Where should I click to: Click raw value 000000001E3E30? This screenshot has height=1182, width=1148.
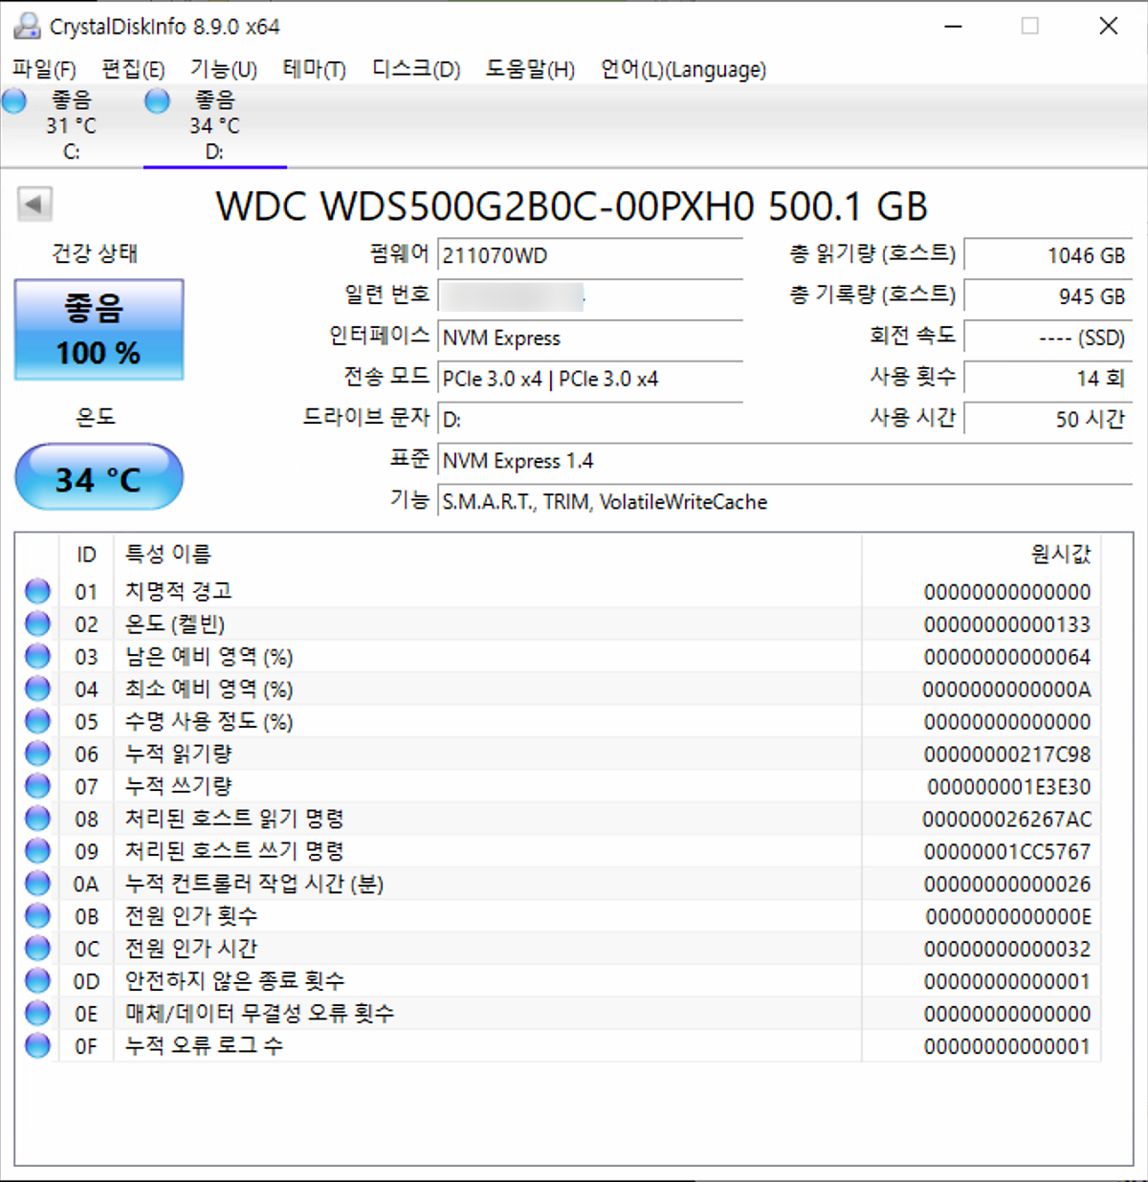[1008, 787]
